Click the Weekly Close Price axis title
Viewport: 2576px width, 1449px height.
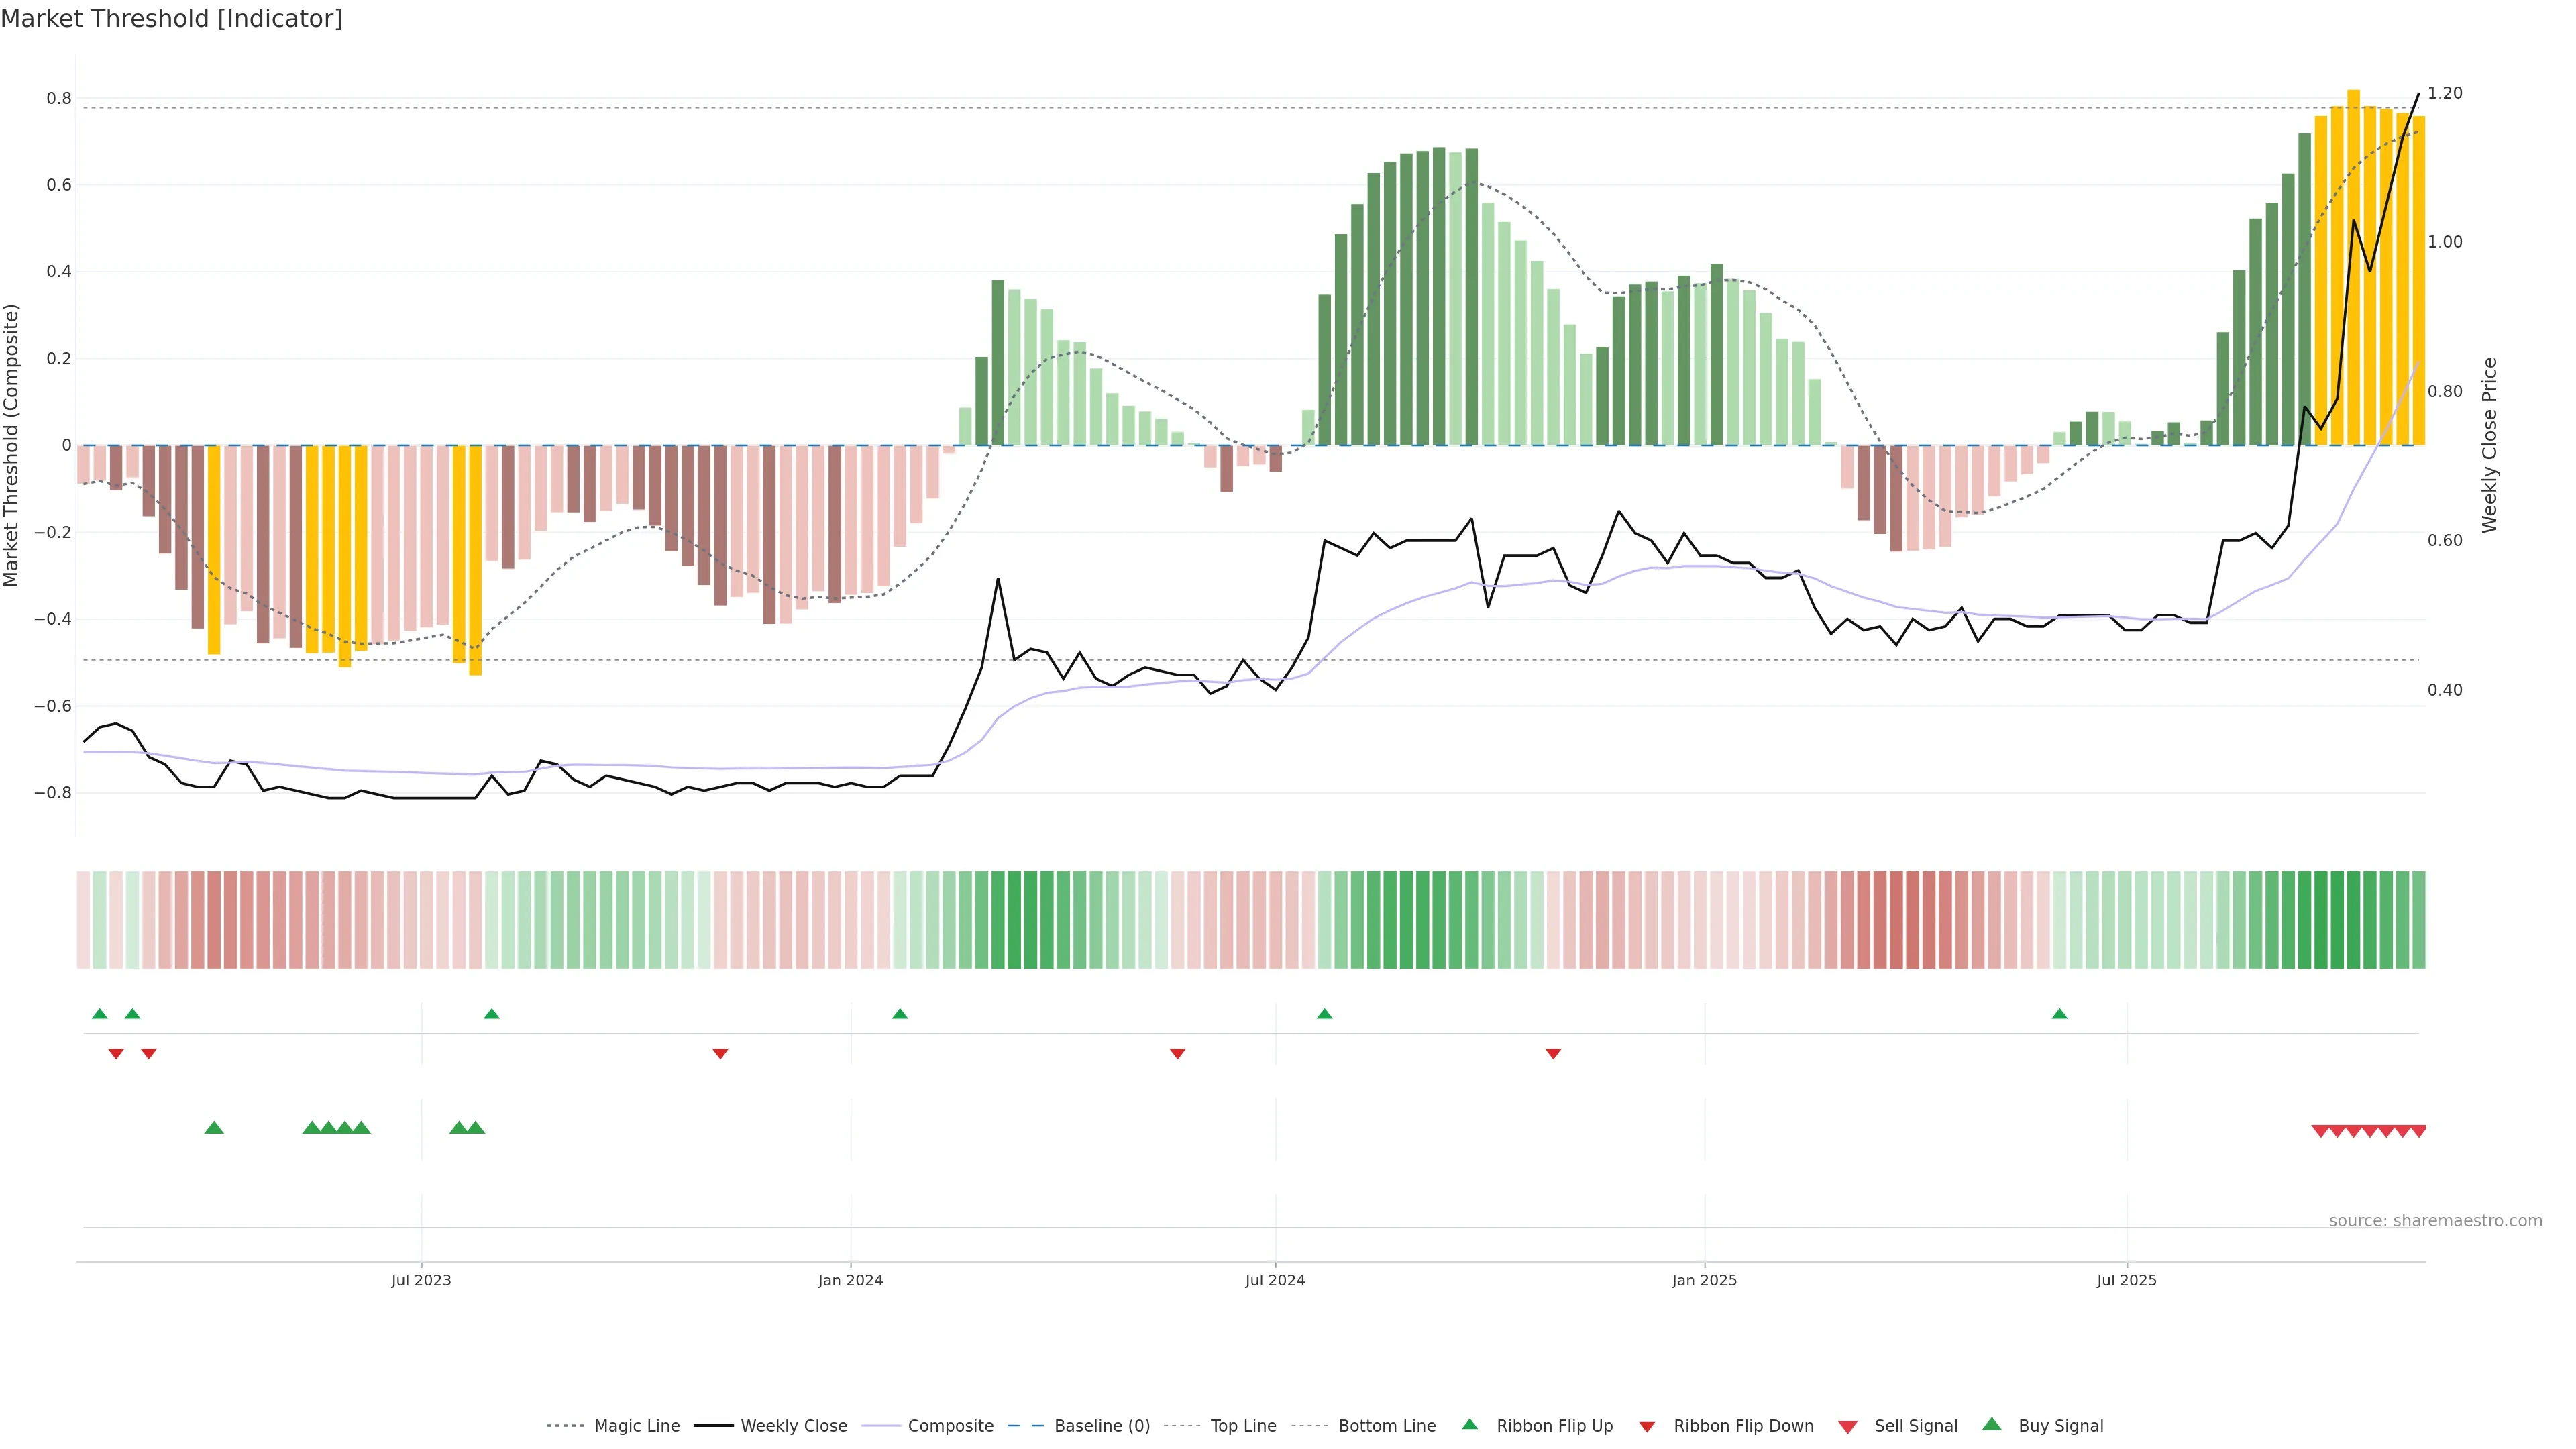[2490, 445]
